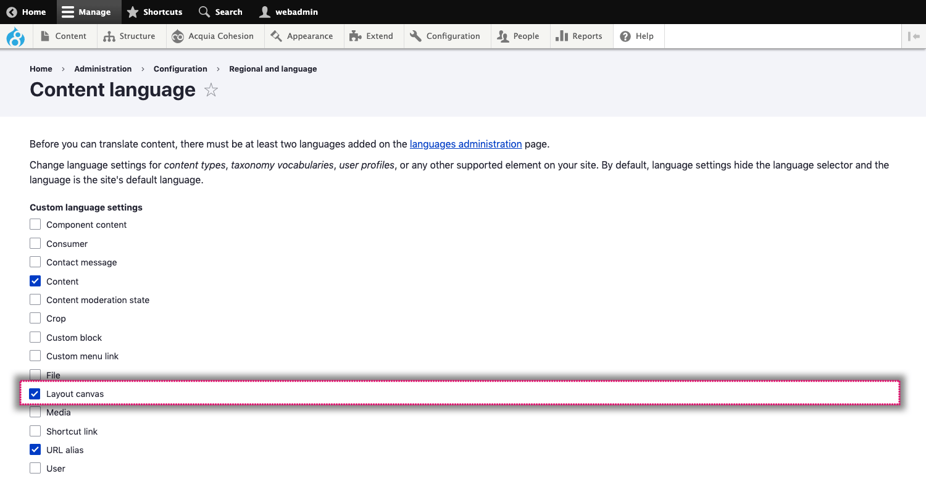926x484 pixels.
Task: Collapse toolbar using the orientation toggle icon
Action: point(914,36)
